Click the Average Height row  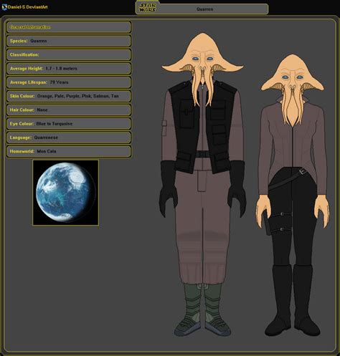[69, 69]
